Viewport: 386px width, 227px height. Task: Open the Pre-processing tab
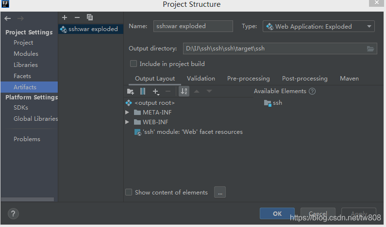point(249,79)
